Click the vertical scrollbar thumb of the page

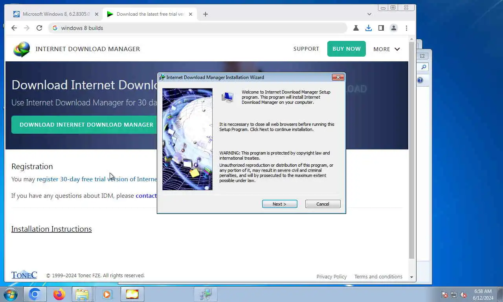(412, 150)
